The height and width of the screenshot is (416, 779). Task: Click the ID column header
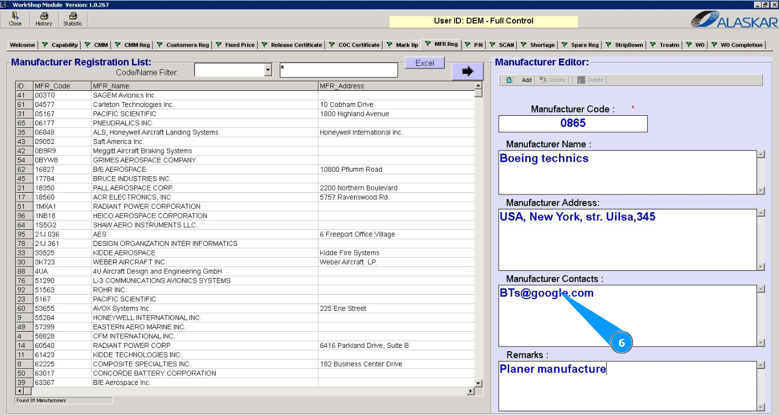click(24, 86)
